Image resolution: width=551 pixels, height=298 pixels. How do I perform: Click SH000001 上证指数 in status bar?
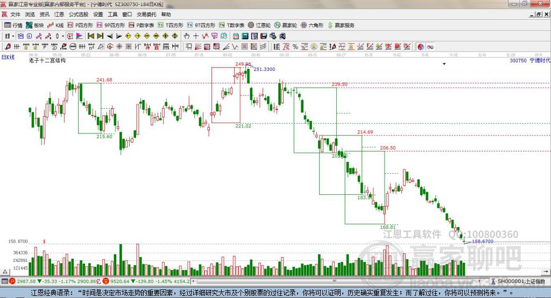521,281
